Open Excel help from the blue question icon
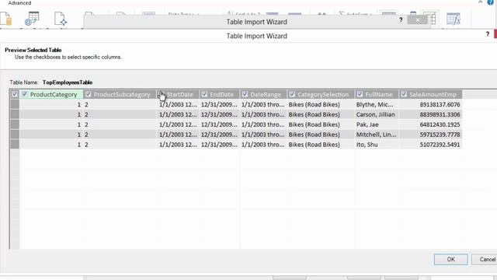Screen dimensions: 497x280 click(491, 2)
